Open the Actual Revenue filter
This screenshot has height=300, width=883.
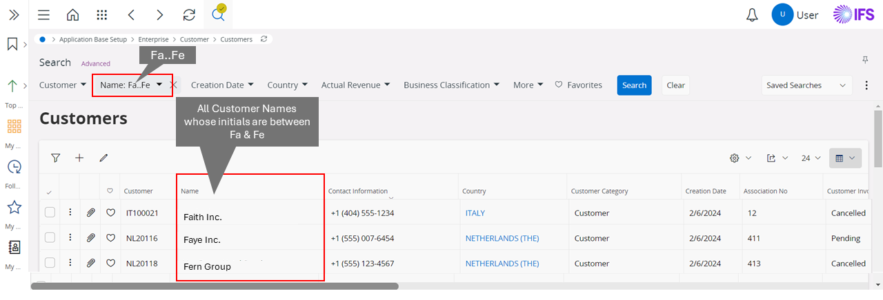(x=356, y=85)
